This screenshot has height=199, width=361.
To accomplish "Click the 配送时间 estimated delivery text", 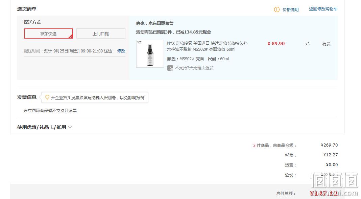I will pos(68,51).
